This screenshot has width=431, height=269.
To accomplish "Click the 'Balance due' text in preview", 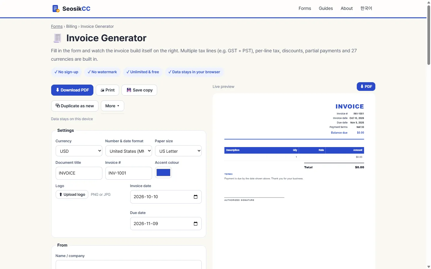I will coord(339,133).
